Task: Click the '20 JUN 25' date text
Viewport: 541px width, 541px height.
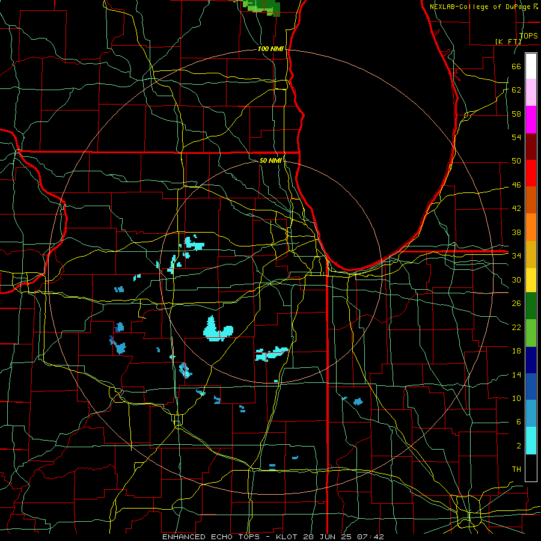Action: [x=328, y=537]
